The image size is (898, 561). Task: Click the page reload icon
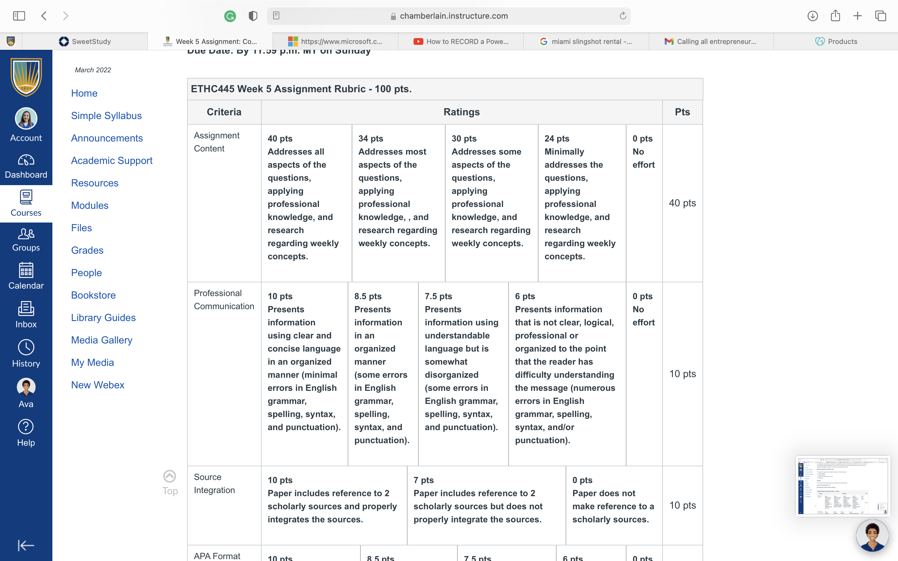(x=623, y=16)
